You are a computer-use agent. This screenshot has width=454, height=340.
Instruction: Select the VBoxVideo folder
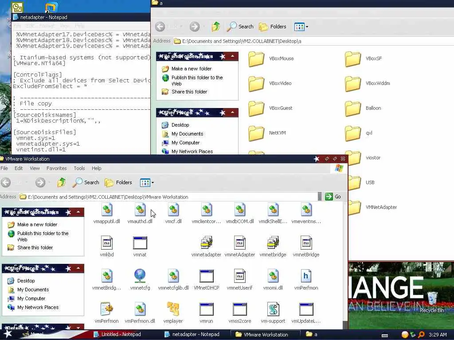[270, 83]
